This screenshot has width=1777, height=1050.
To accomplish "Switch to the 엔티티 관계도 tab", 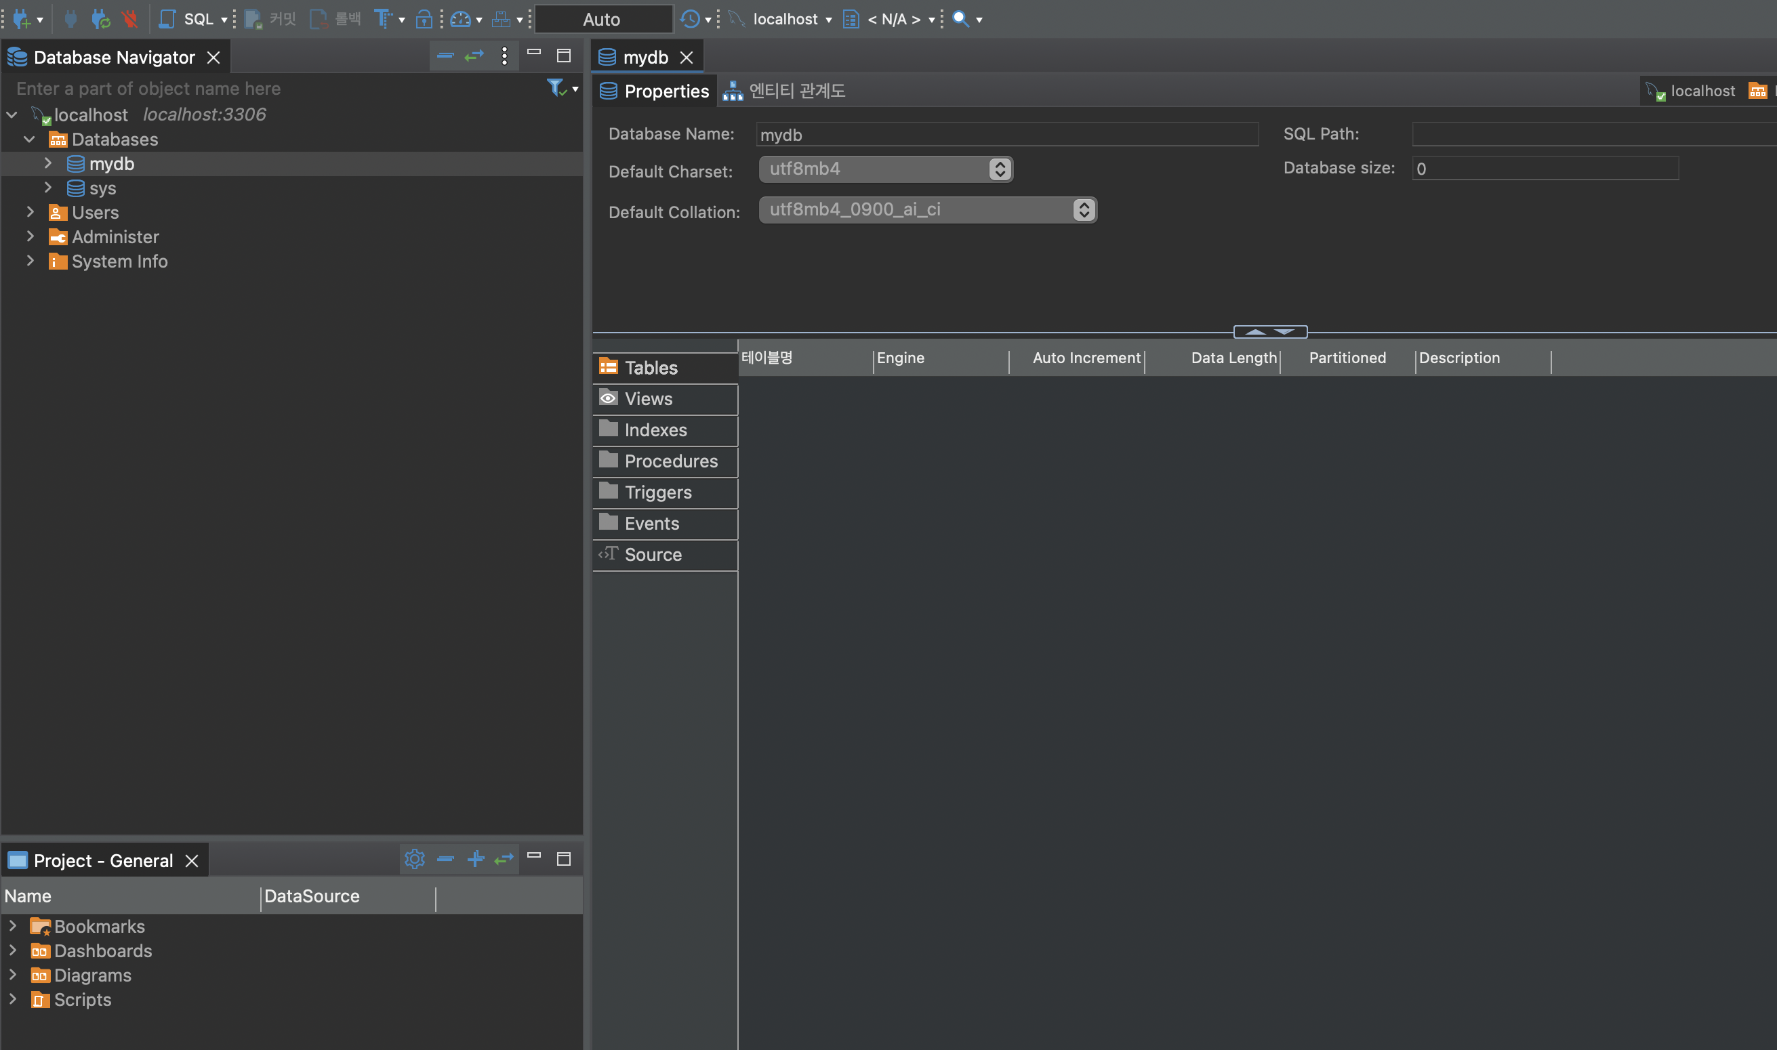I will coord(785,91).
